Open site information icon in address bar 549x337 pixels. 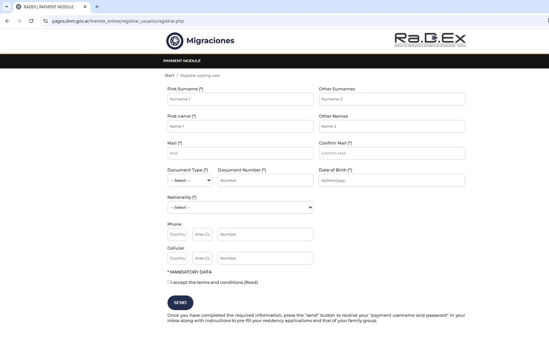(x=46, y=21)
